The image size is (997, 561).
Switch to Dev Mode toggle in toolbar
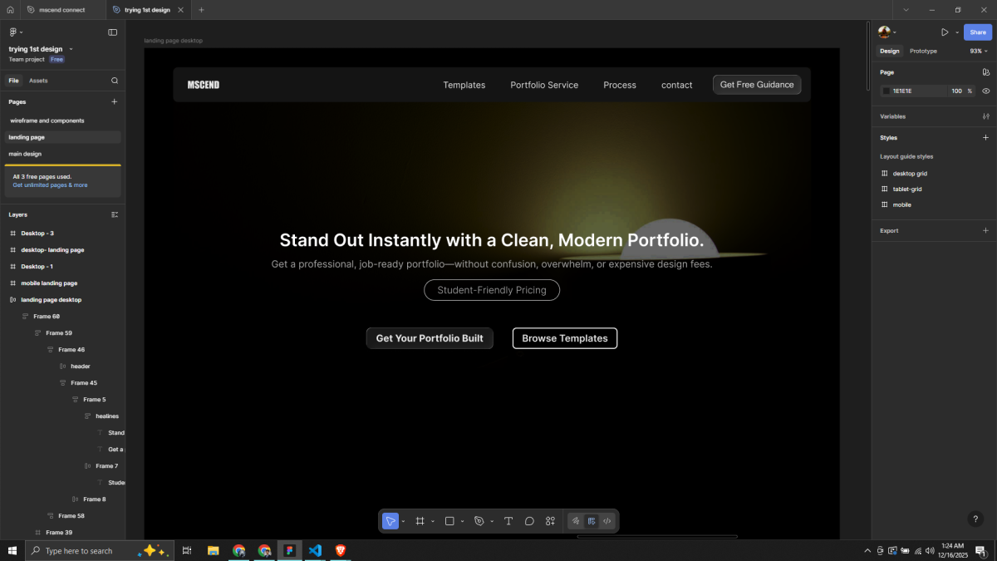pyautogui.click(x=607, y=521)
